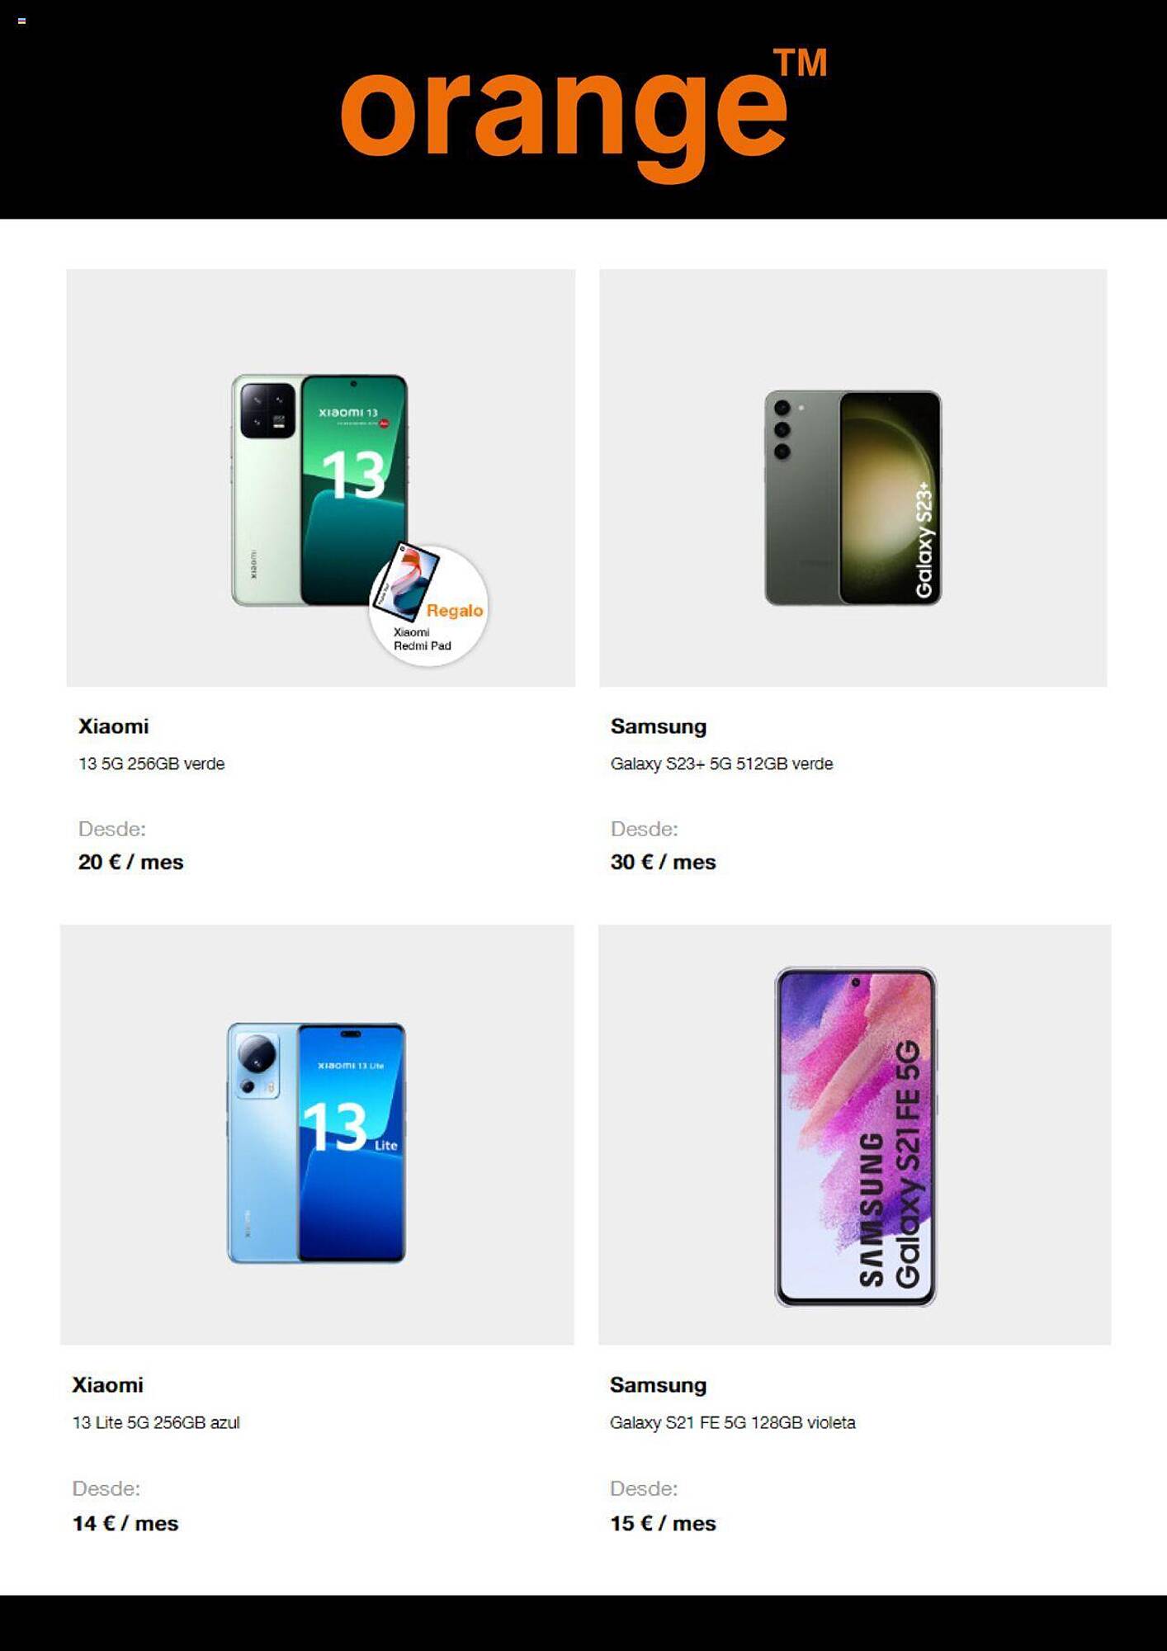Select the Galaxy S23+ 5G 512GB verde title

722,764
